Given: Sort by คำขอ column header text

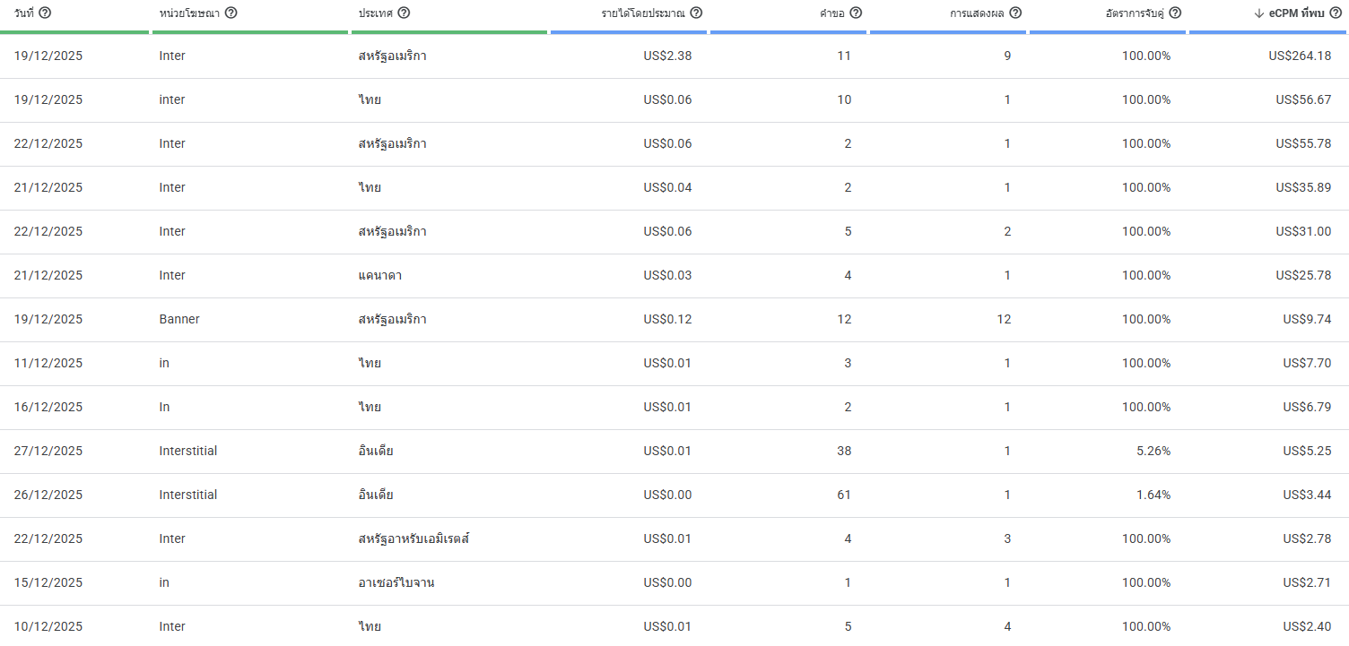Looking at the screenshot, I should click(832, 13).
